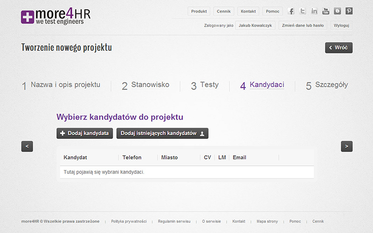This screenshot has height=233, width=373.
Task: Open Polityka prywatności footer link
Action: 129,221
